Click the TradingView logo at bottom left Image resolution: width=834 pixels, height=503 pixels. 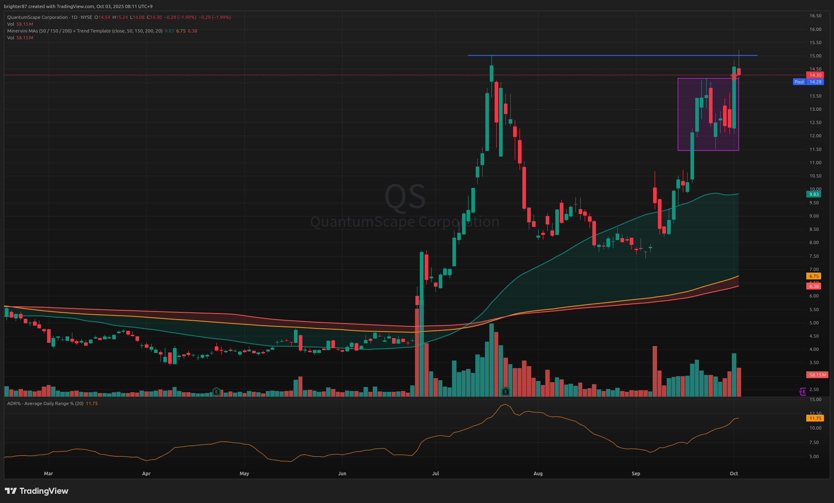pyautogui.click(x=37, y=491)
